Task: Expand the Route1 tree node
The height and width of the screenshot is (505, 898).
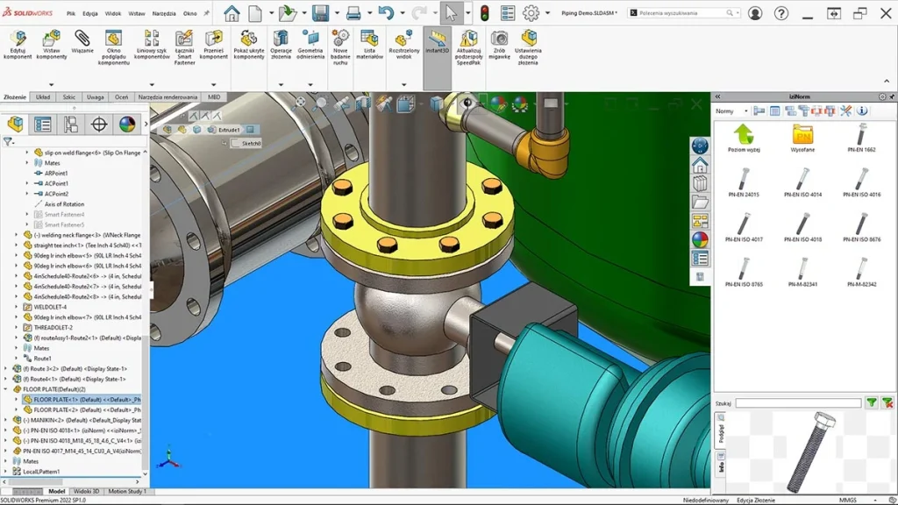Action: pyautogui.click(x=16, y=359)
